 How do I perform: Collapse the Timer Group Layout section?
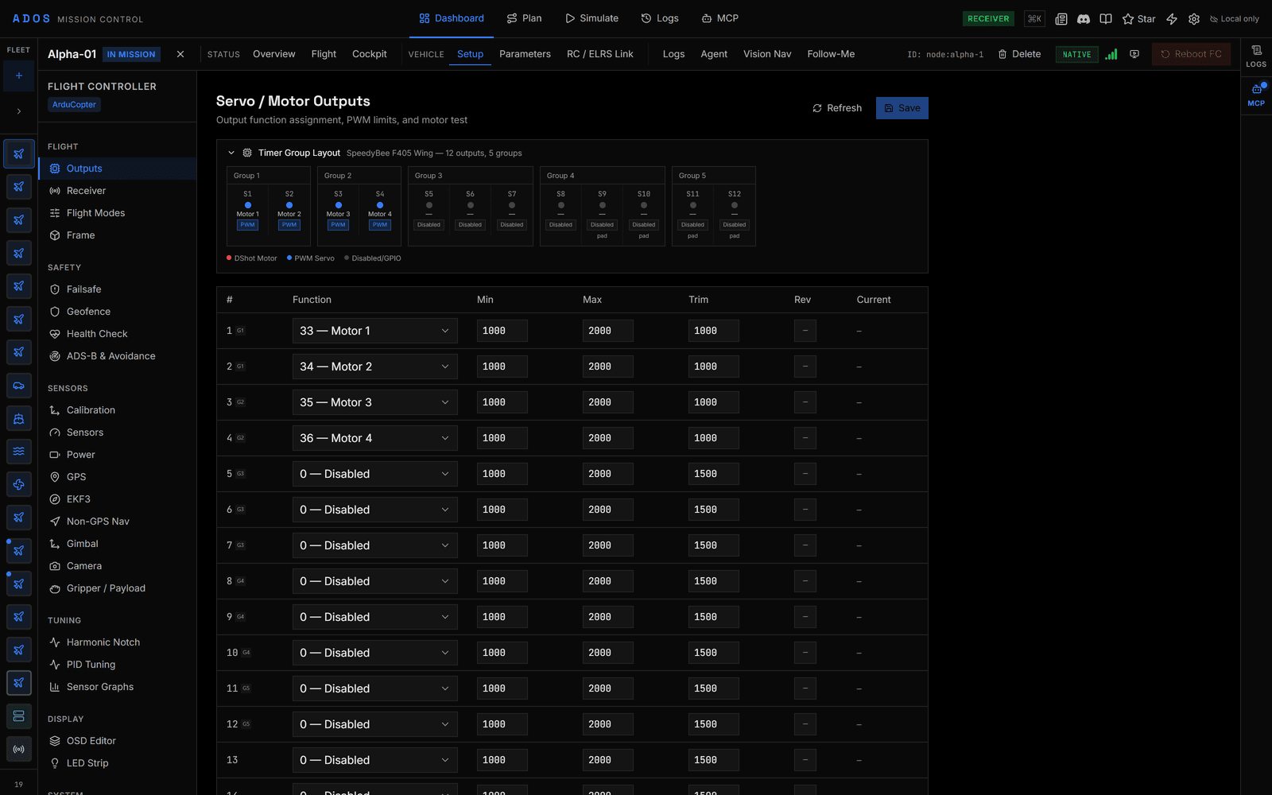pos(231,153)
